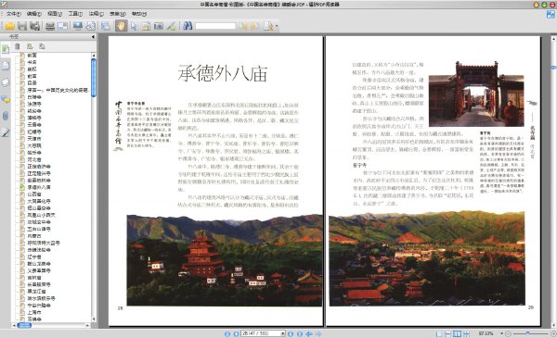Show the Comments sidebar panel
This screenshot has width=557, height=338.
tap(6, 99)
